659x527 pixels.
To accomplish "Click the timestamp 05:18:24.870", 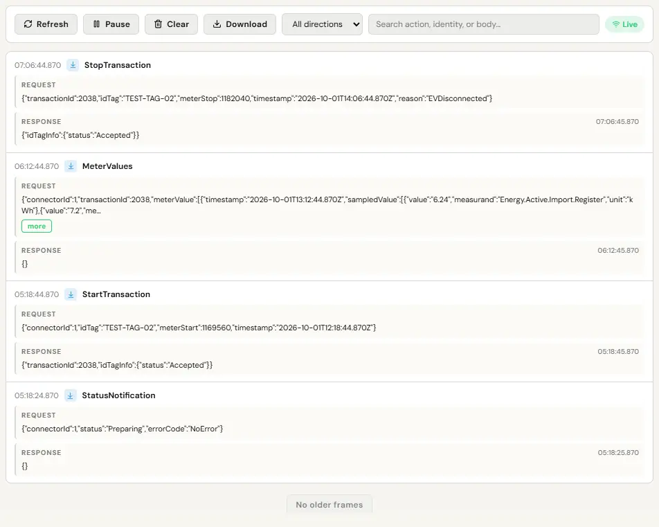I will 37,395.
